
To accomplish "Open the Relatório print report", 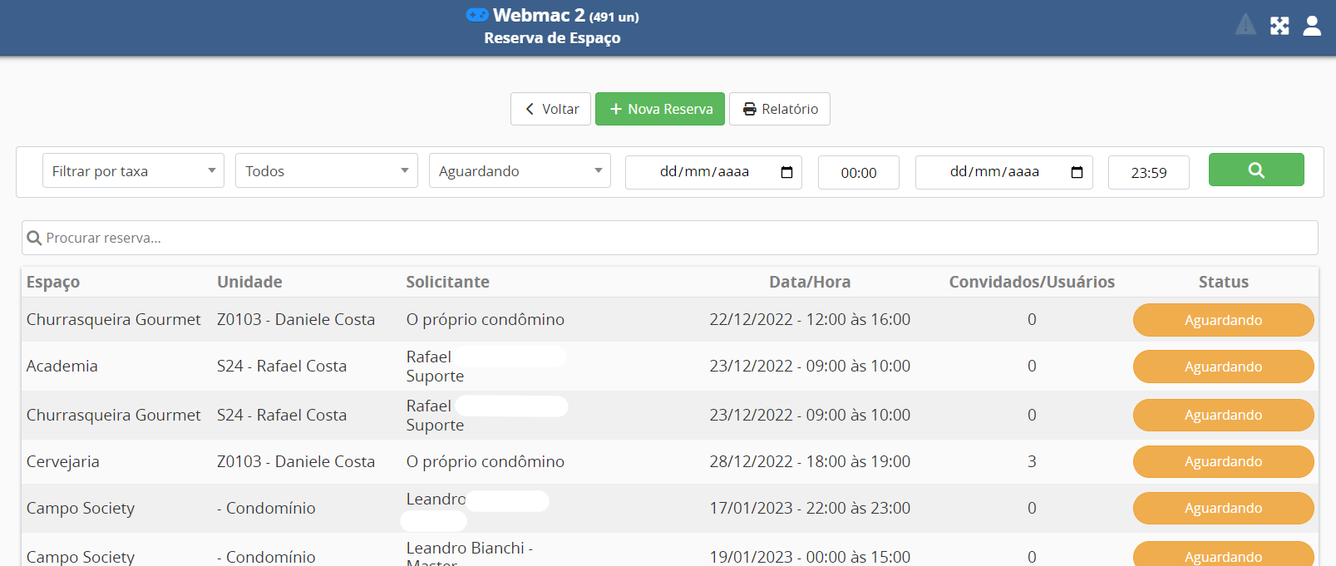I will click(779, 109).
